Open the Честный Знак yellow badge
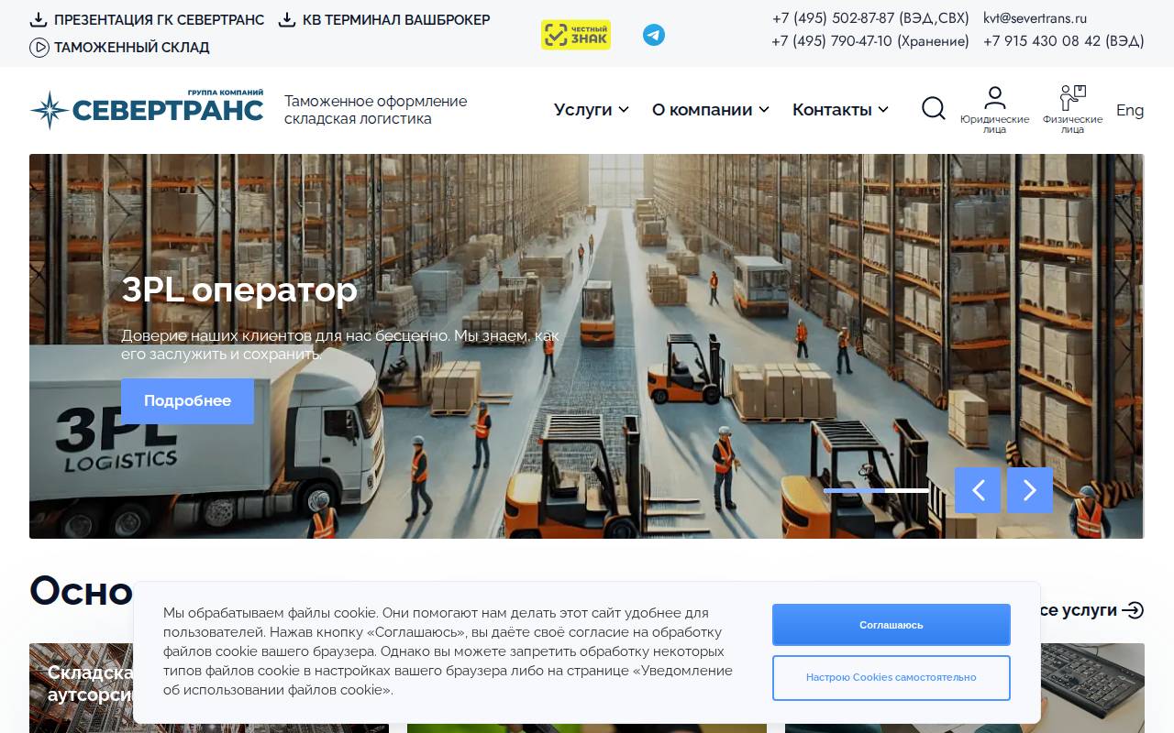Viewport: 1174px width, 733px height. (576, 35)
